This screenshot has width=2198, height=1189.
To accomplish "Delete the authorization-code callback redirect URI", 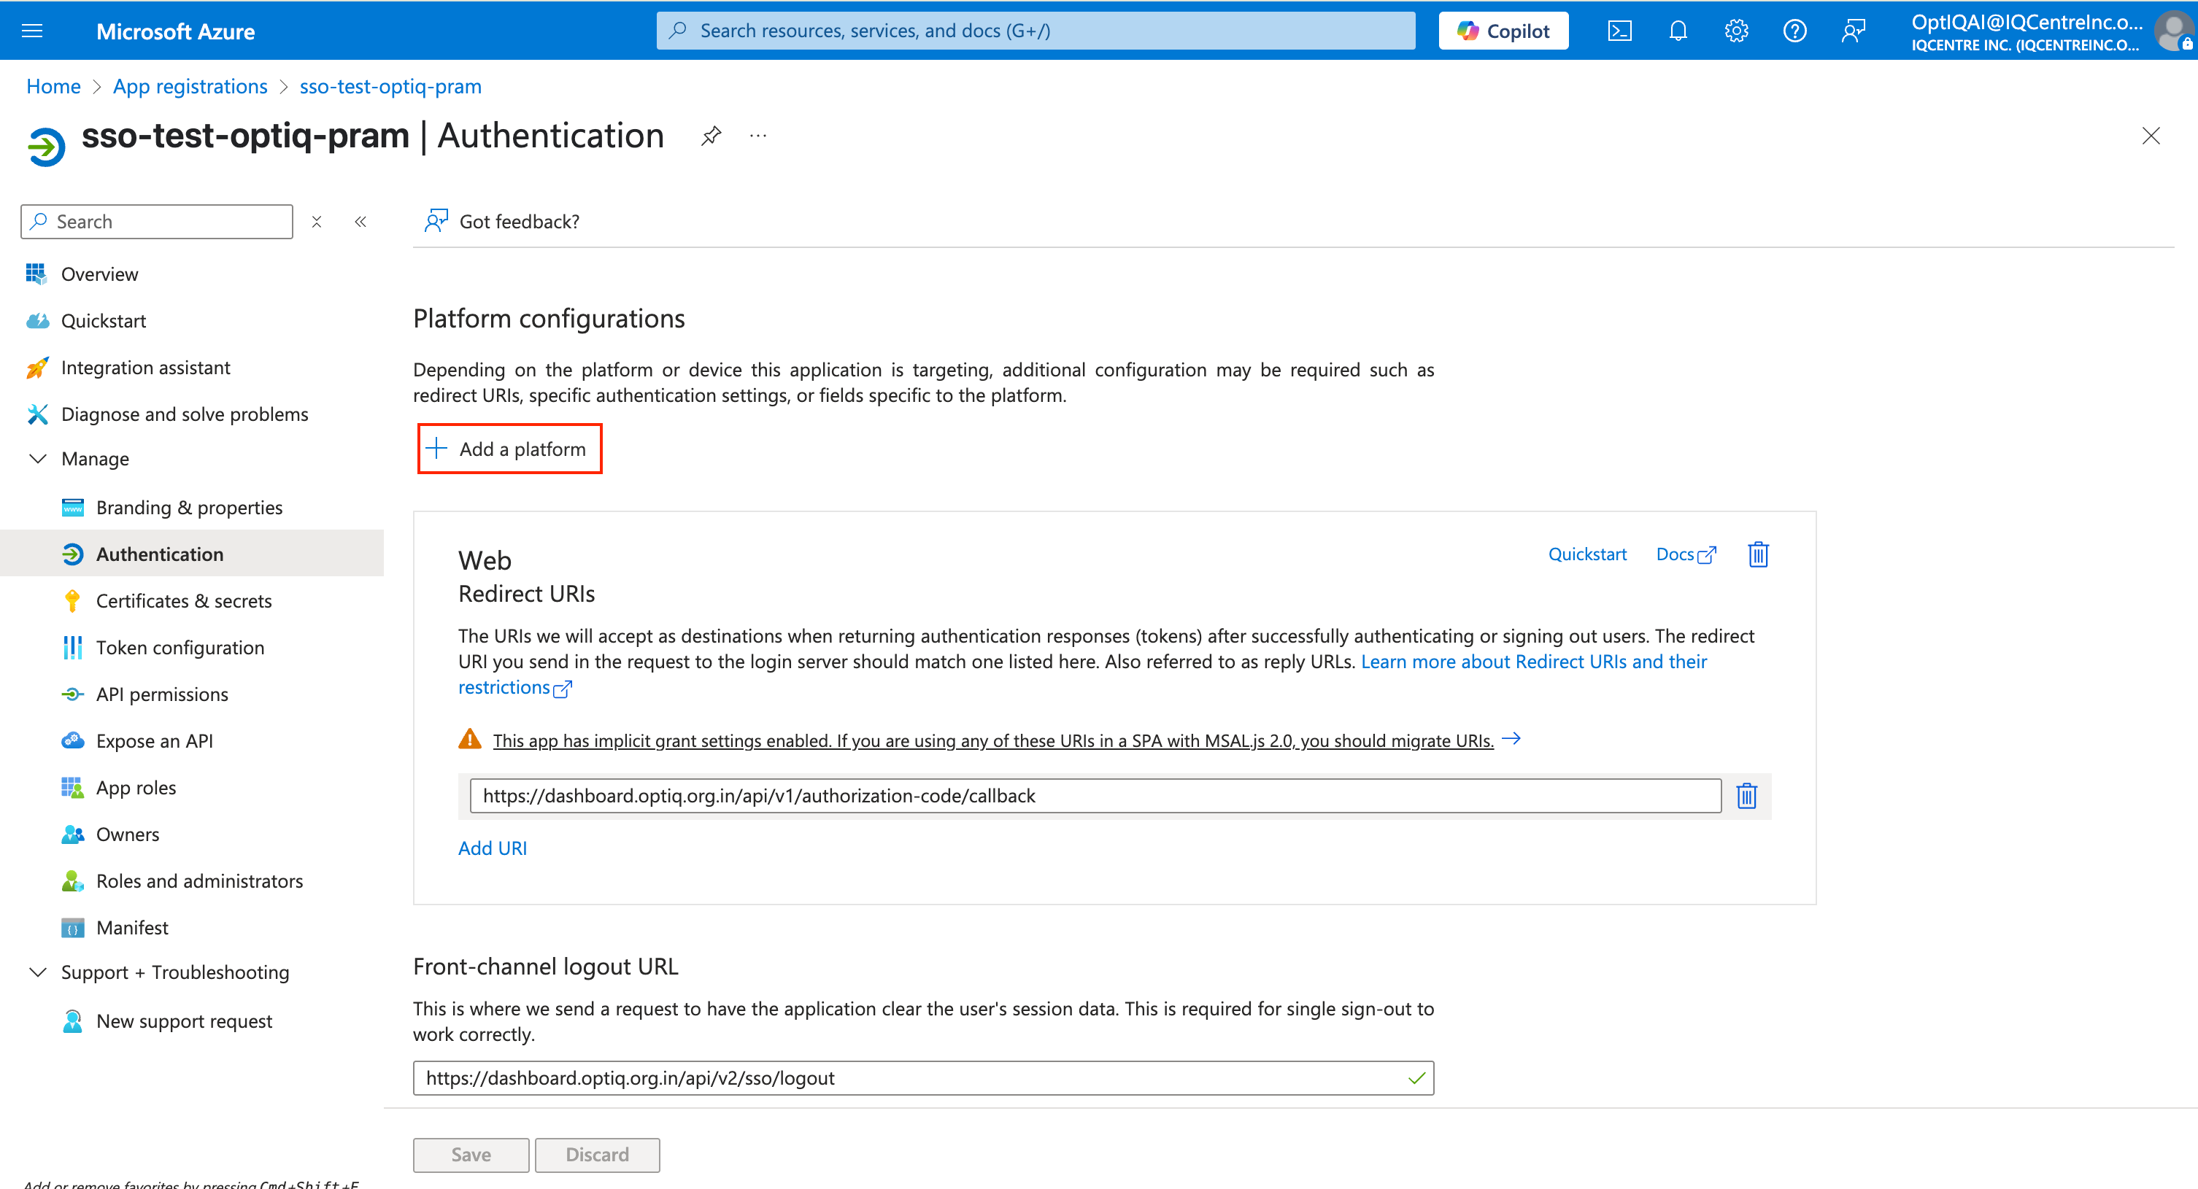I will pos(1746,796).
